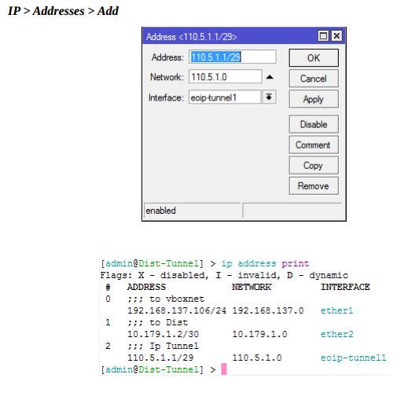Maximize the Address dialog window
Viewport: 404px width, 400px height.
click(x=323, y=36)
